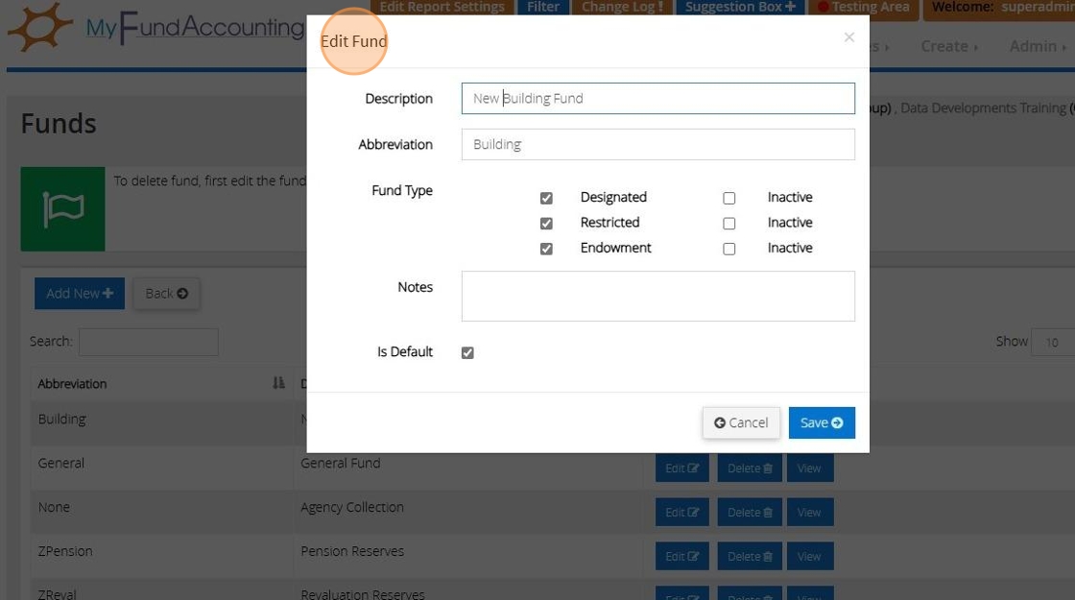1075x600 pixels.
Task: Edit the Agency Collection row
Action: click(682, 513)
